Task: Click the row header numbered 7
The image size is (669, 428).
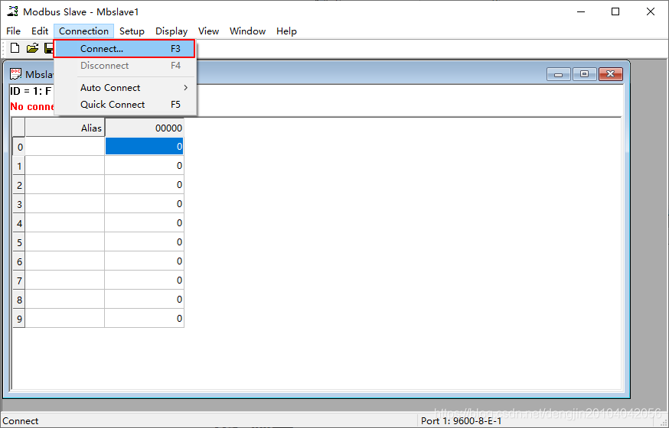Action: pyautogui.click(x=19, y=280)
